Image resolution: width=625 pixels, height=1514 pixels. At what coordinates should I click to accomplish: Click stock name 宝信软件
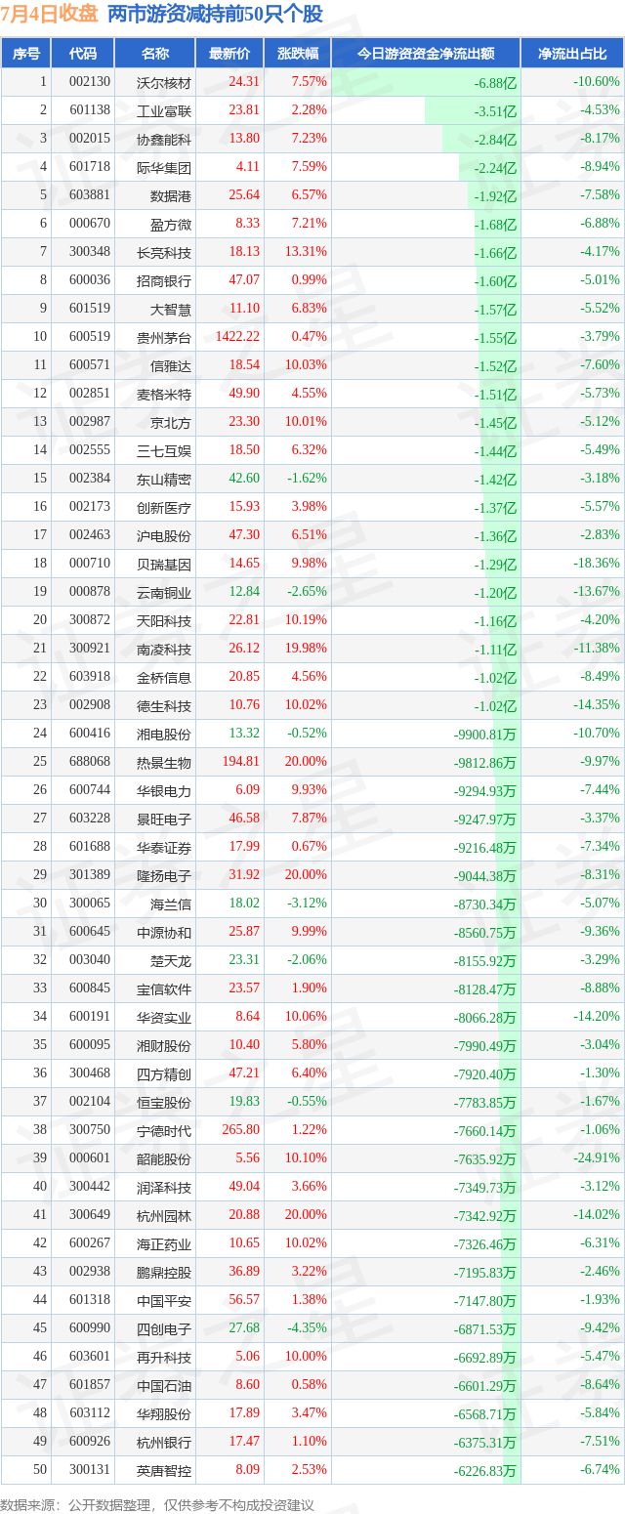click(x=164, y=988)
